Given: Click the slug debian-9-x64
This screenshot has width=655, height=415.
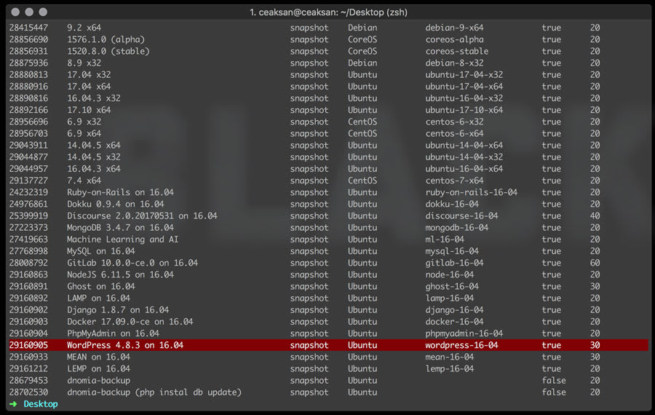Looking at the screenshot, I should point(454,28).
